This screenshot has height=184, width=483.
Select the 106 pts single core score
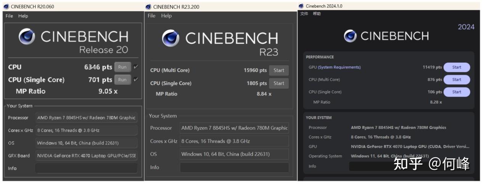(435, 92)
